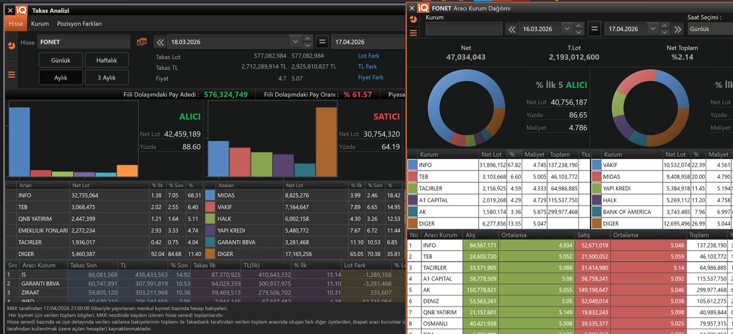
Task: Open the 18.03.2026 start date dropdown
Action: [296, 42]
